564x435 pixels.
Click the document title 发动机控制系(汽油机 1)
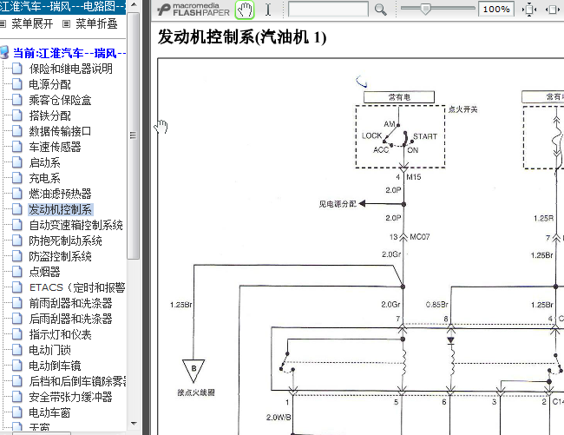(x=242, y=37)
